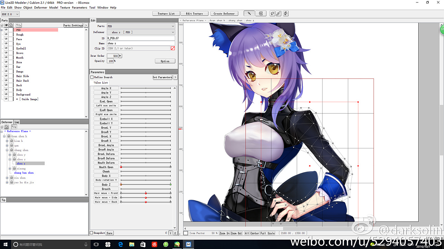Hide the Face part
Image resolution: width=444 pixels, height=249 pixels.
[x=6, y=39]
